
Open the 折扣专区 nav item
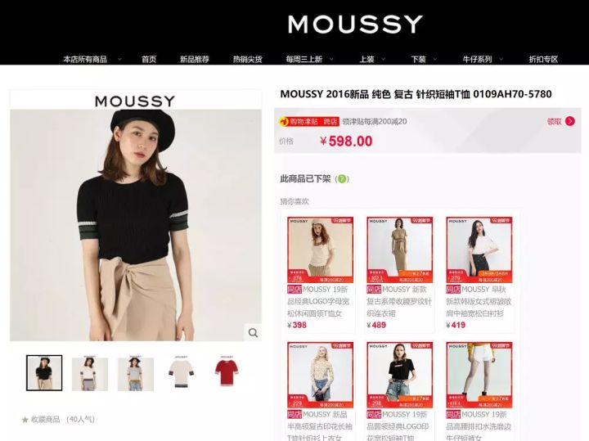[543, 59]
